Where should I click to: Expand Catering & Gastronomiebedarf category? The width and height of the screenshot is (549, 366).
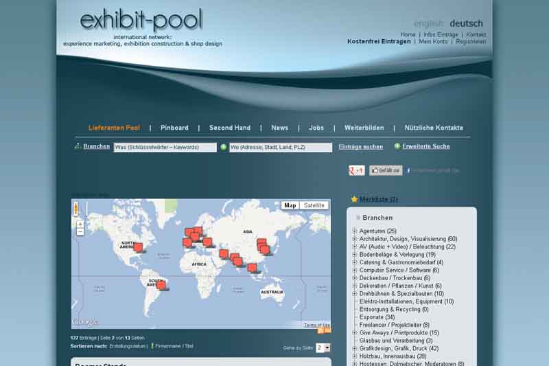tap(354, 262)
